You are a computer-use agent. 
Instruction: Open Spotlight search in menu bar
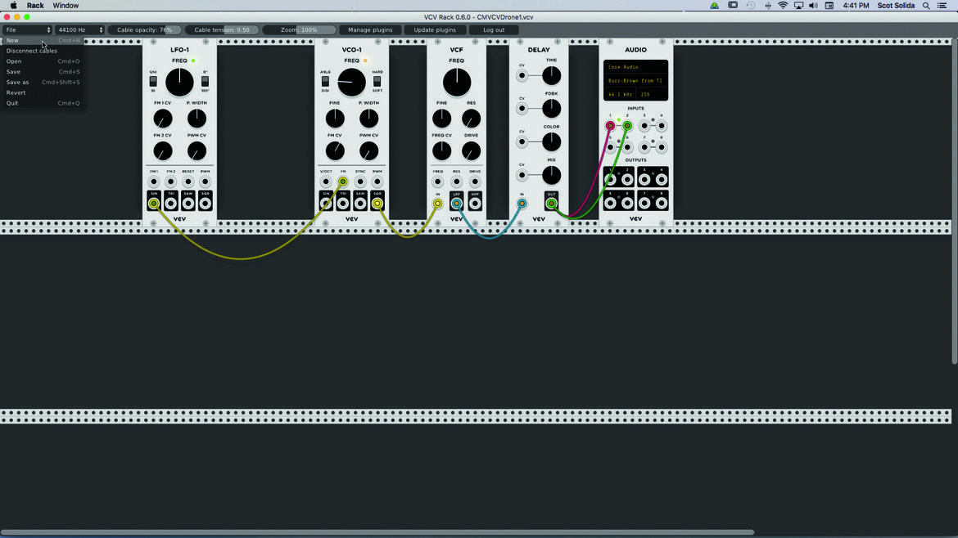[x=926, y=6]
